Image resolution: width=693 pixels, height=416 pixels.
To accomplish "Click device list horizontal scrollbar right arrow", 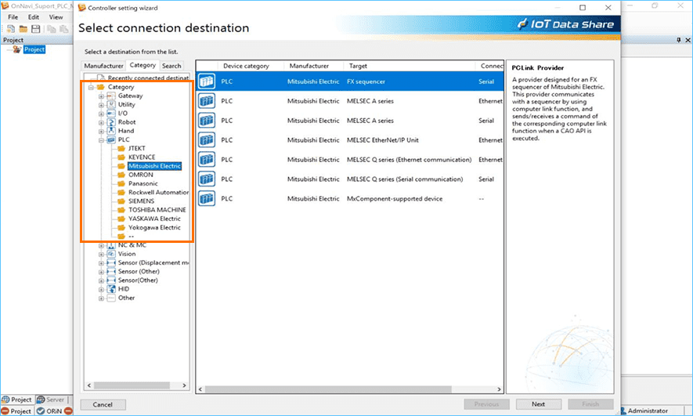I will point(499,389).
